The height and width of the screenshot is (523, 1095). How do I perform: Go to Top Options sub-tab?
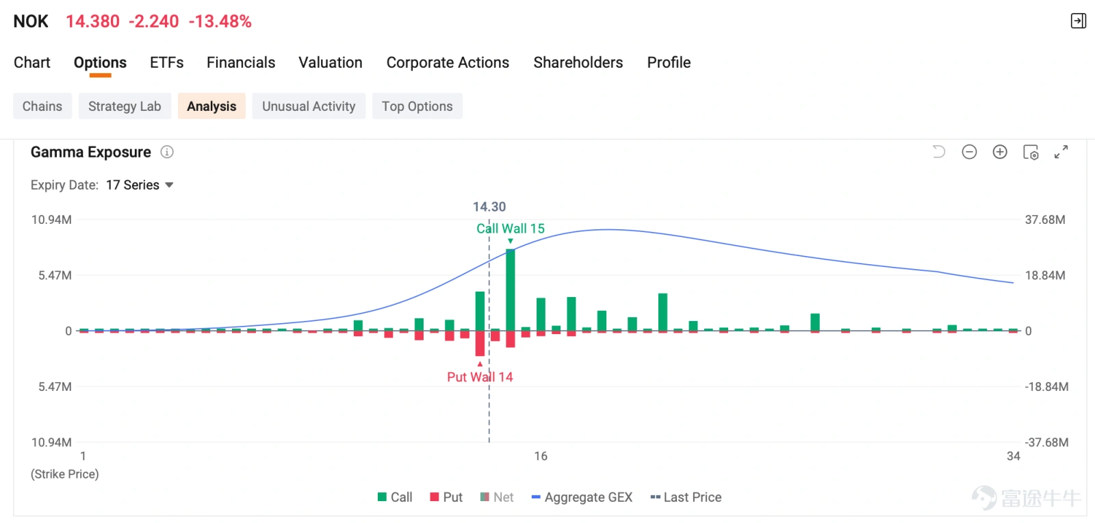point(417,106)
